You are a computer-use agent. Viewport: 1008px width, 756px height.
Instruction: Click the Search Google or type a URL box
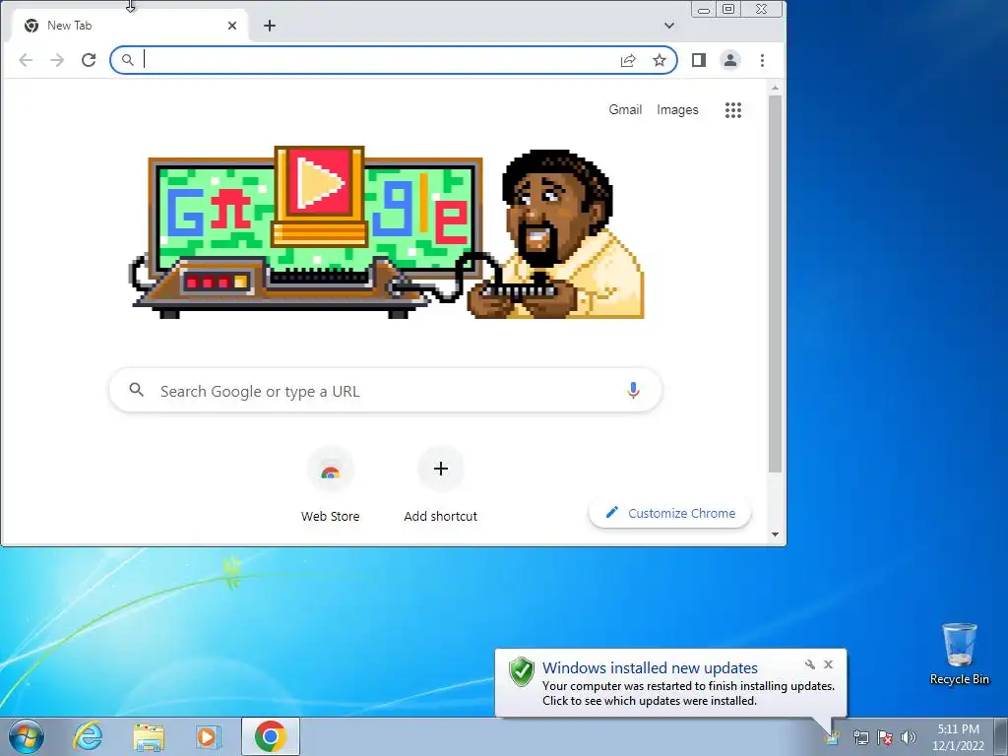(385, 390)
